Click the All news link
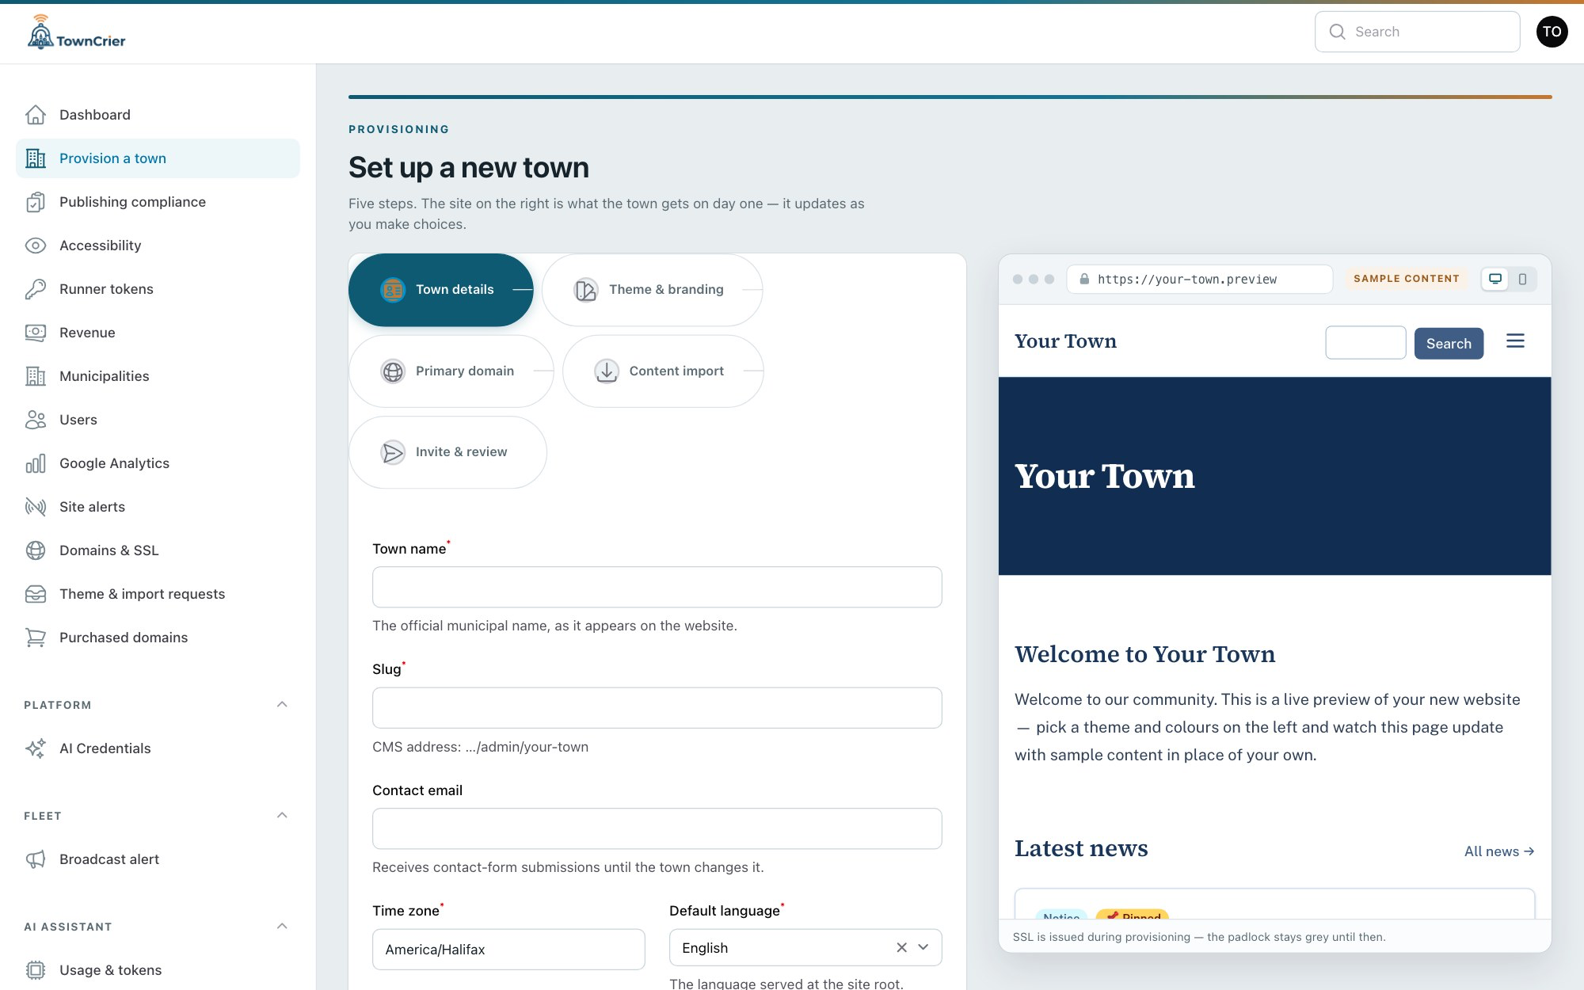1584x990 pixels. click(x=1499, y=851)
